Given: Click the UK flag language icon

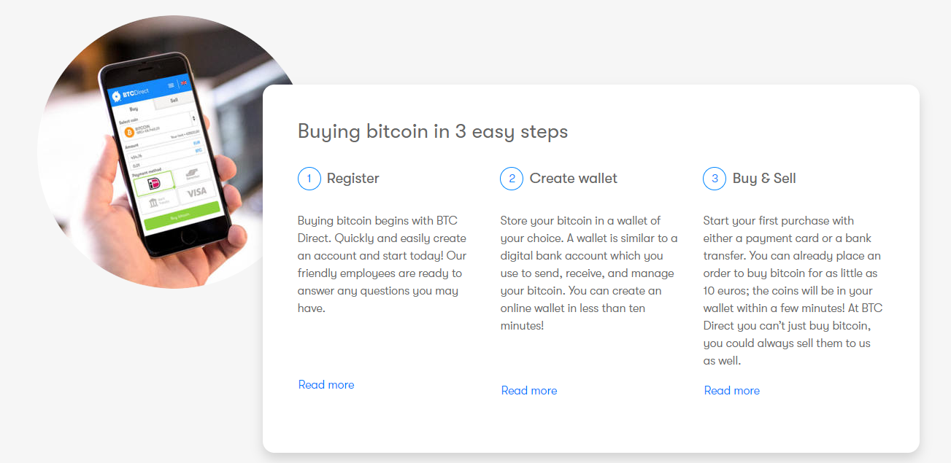Looking at the screenshot, I should (x=184, y=82).
